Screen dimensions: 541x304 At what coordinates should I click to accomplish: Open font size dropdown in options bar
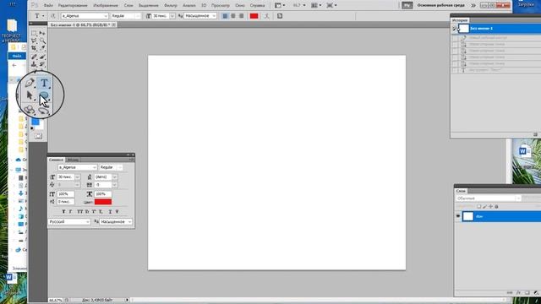click(172, 16)
